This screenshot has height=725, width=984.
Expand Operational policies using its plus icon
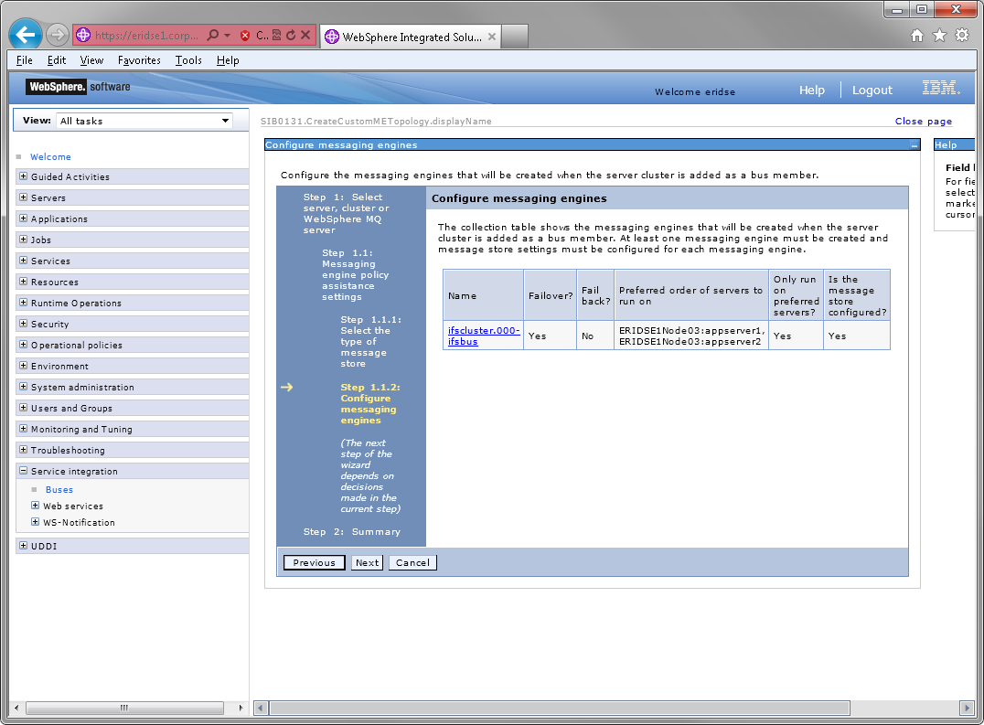23,345
